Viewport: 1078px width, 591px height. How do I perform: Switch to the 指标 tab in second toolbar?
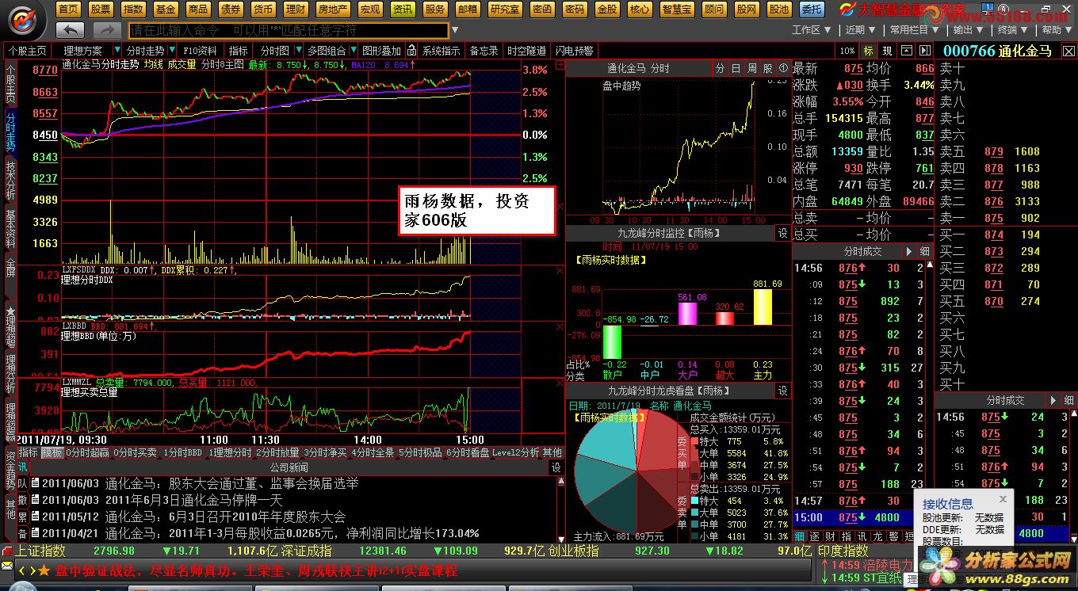pyautogui.click(x=239, y=51)
